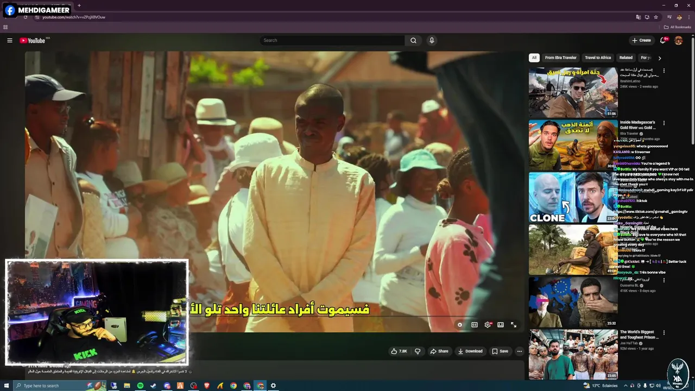Save the video to a playlist
Viewport: 695px width, 391px height.
500,351
